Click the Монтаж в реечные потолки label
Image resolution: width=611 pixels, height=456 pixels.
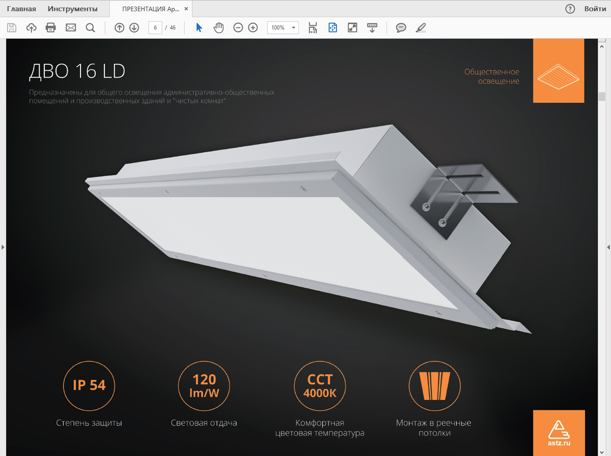point(434,428)
